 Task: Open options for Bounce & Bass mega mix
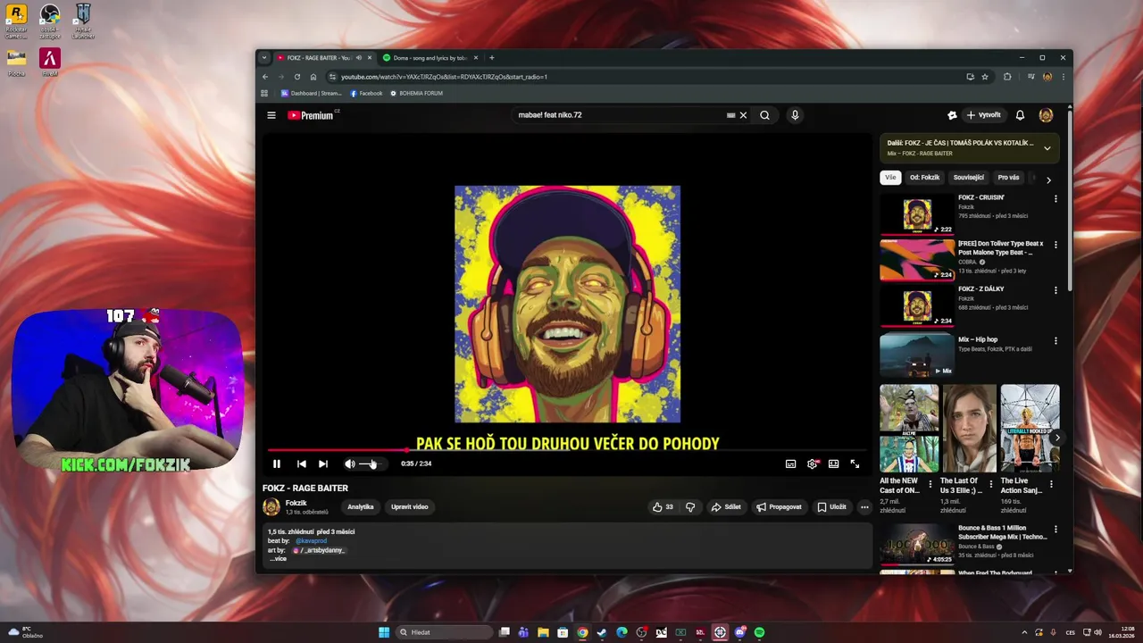pos(1055,530)
